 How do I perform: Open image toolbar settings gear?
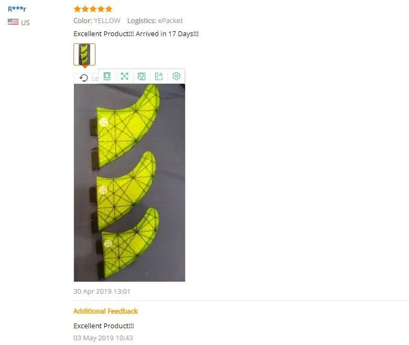pyautogui.click(x=176, y=76)
